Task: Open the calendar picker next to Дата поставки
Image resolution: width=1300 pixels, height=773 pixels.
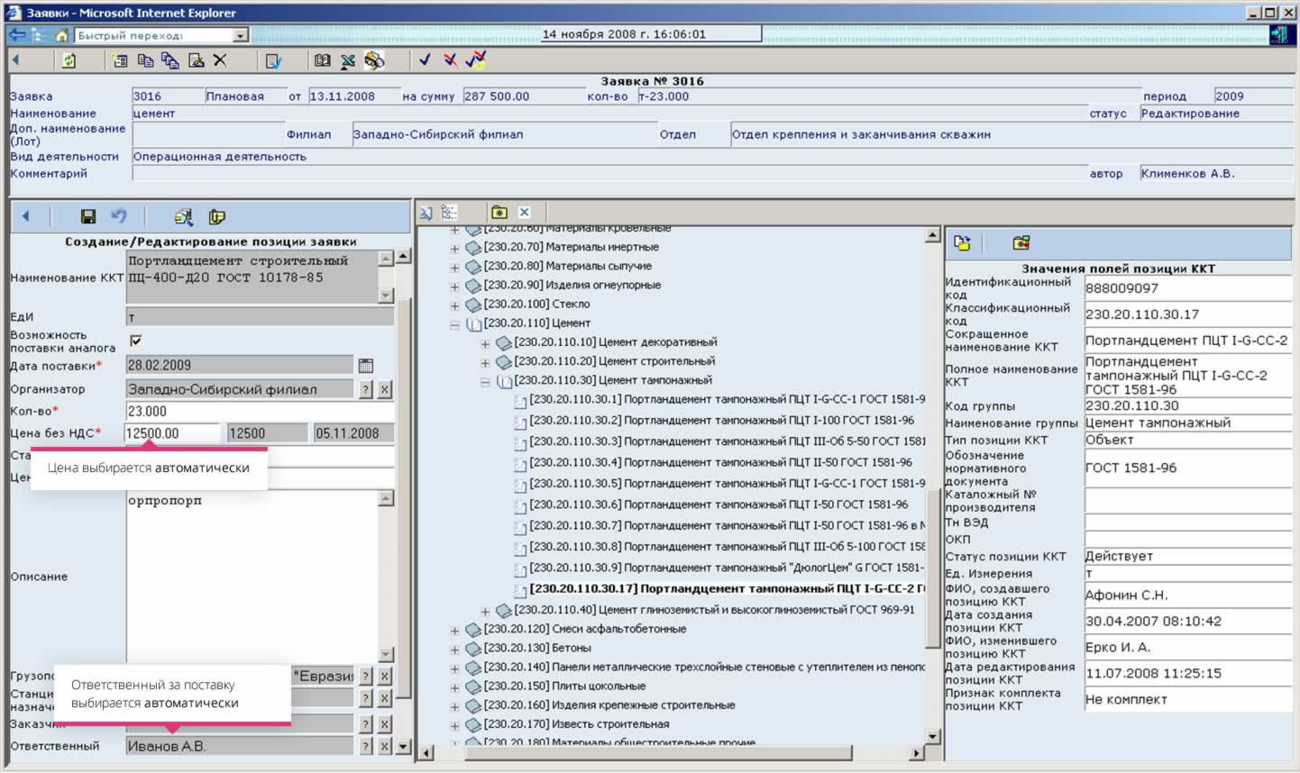Action: point(365,366)
